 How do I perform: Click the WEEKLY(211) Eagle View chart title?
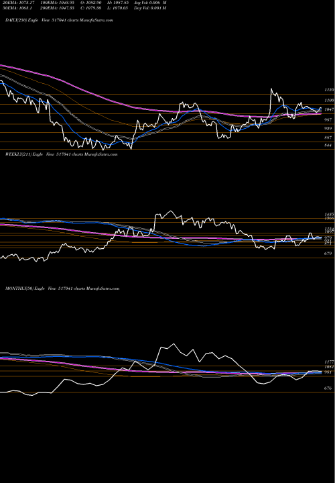pyautogui.click(x=61, y=154)
